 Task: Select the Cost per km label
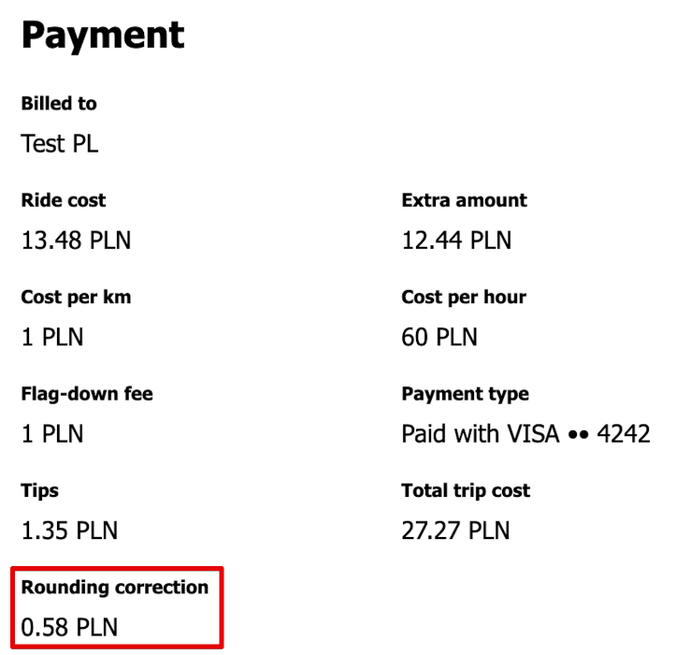coord(76,298)
